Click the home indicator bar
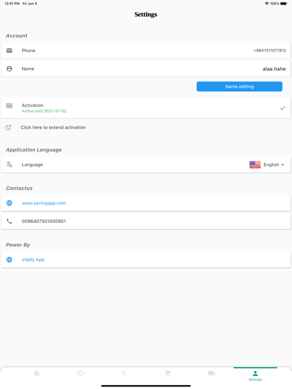Viewport: 292px width, 389px height. coord(146,386)
